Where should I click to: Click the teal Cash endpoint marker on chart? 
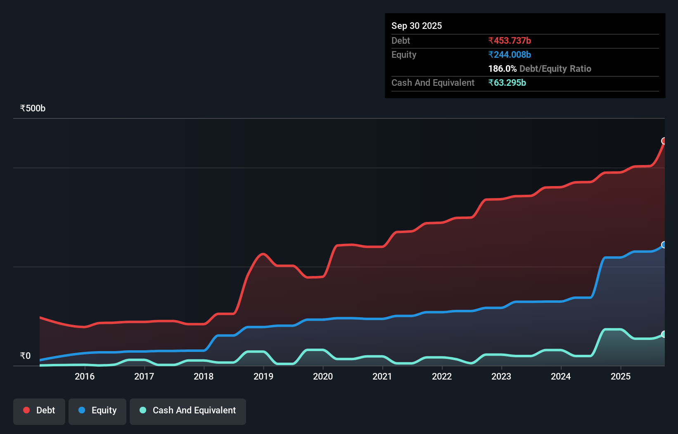pyautogui.click(x=664, y=334)
